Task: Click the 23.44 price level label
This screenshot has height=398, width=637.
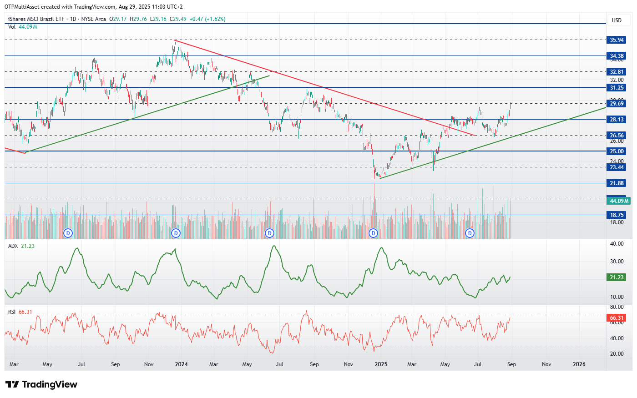Action: [617, 167]
